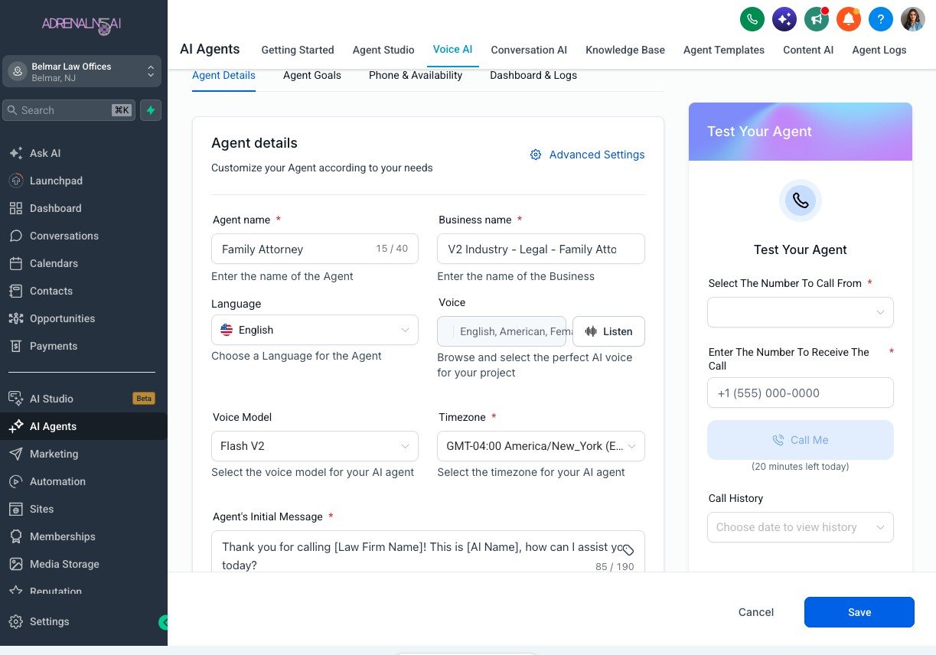Click the Business name input field
This screenshot has height=655, width=936.
pos(541,249)
